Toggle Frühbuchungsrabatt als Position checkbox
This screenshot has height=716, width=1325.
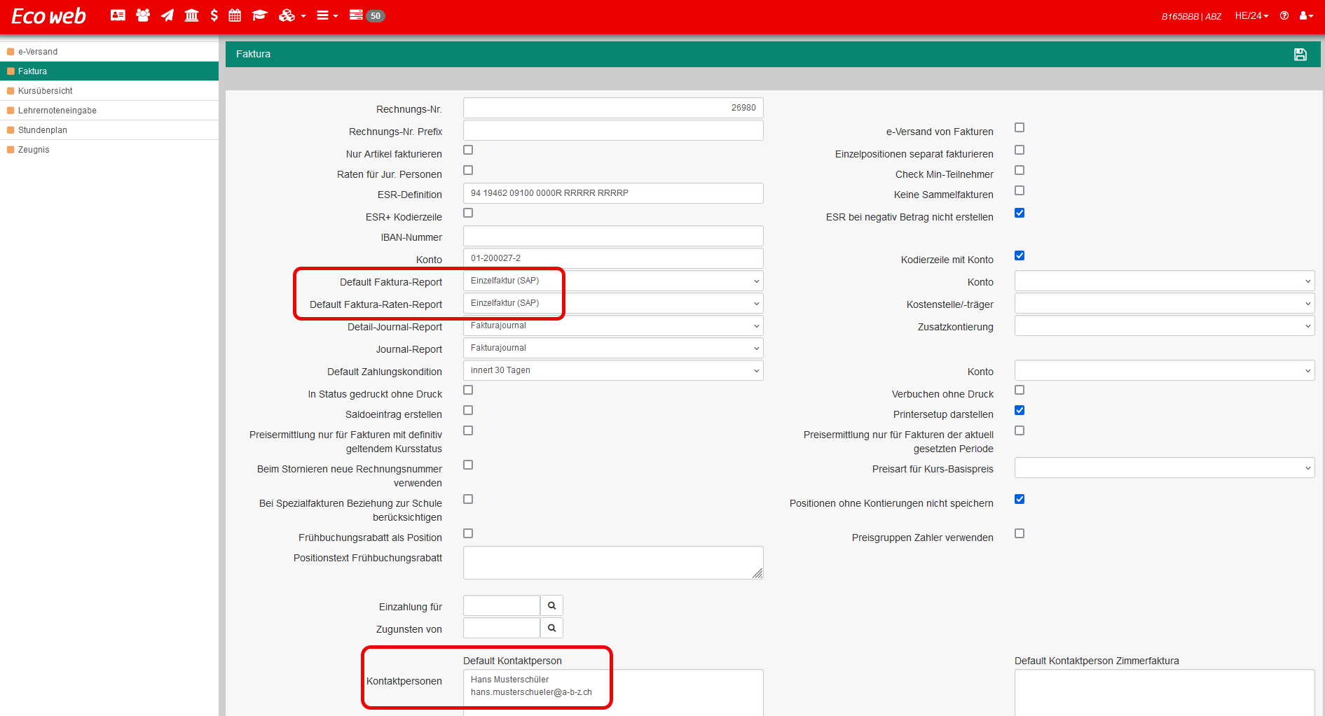tap(468, 533)
